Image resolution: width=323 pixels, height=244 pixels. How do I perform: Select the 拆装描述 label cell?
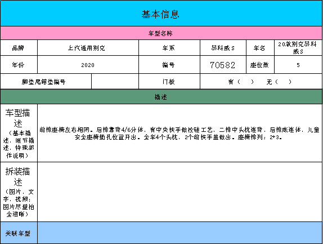click(19, 192)
